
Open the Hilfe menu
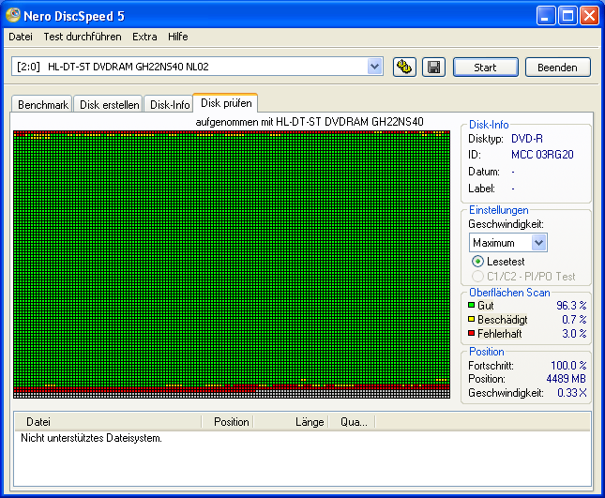[178, 37]
